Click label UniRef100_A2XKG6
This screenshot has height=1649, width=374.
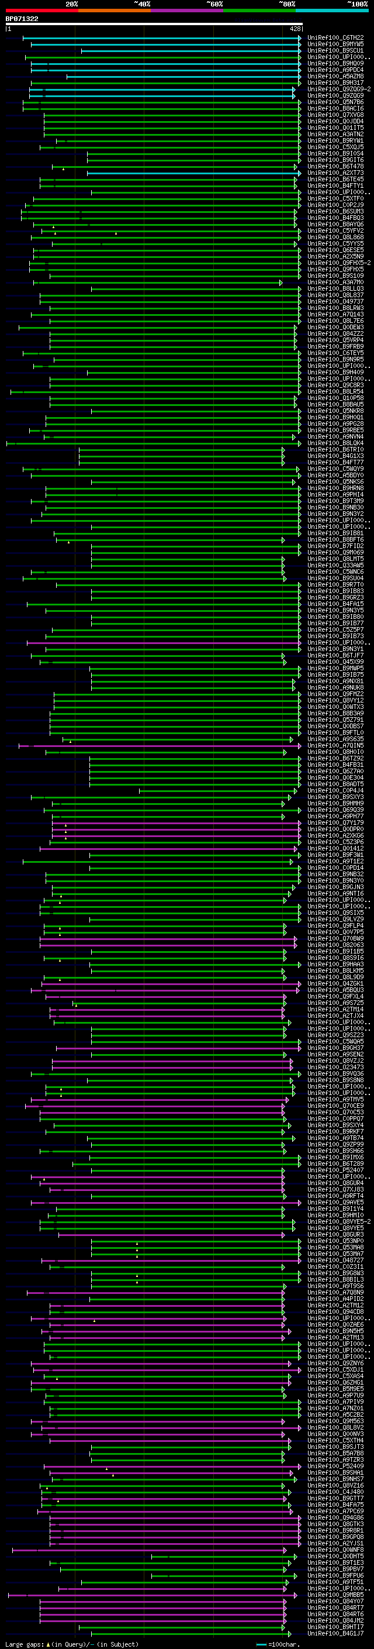pyautogui.click(x=335, y=836)
